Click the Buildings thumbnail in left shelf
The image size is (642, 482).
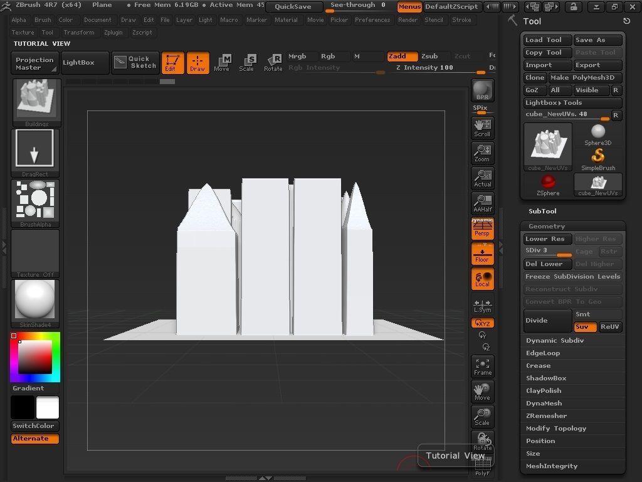click(x=37, y=103)
